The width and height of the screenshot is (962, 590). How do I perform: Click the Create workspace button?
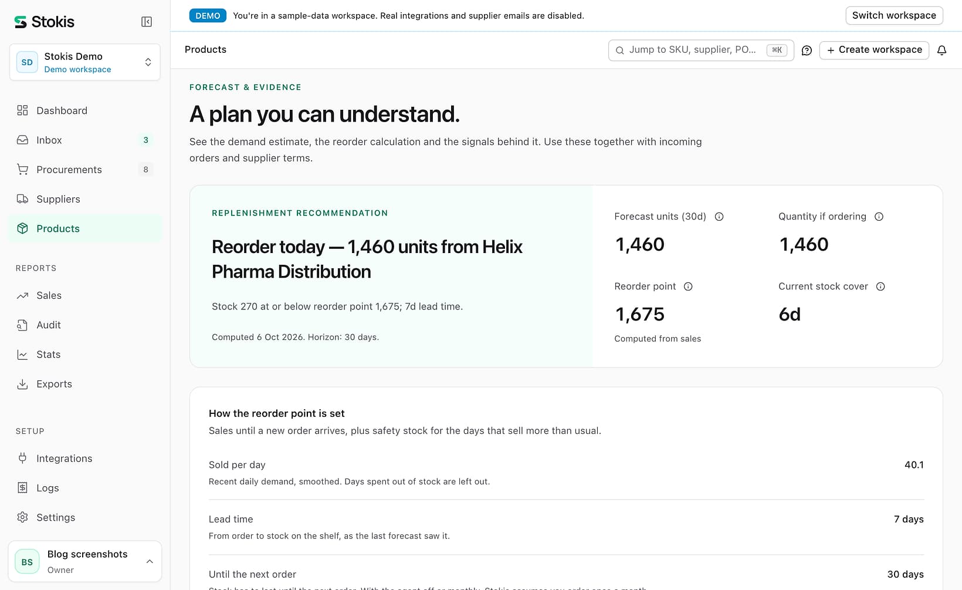874,50
